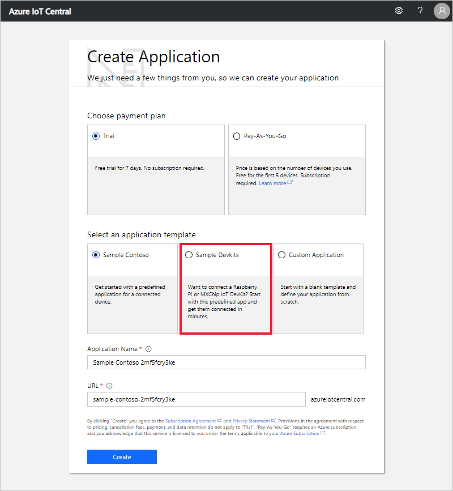Select the Pay-As-You-Go payment plan
The image size is (453, 491).
pos(237,136)
